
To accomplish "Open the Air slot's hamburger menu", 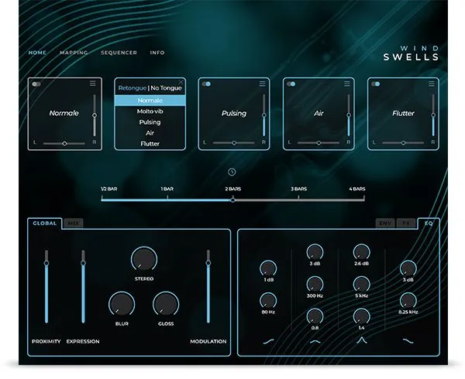I will tap(348, 84).
